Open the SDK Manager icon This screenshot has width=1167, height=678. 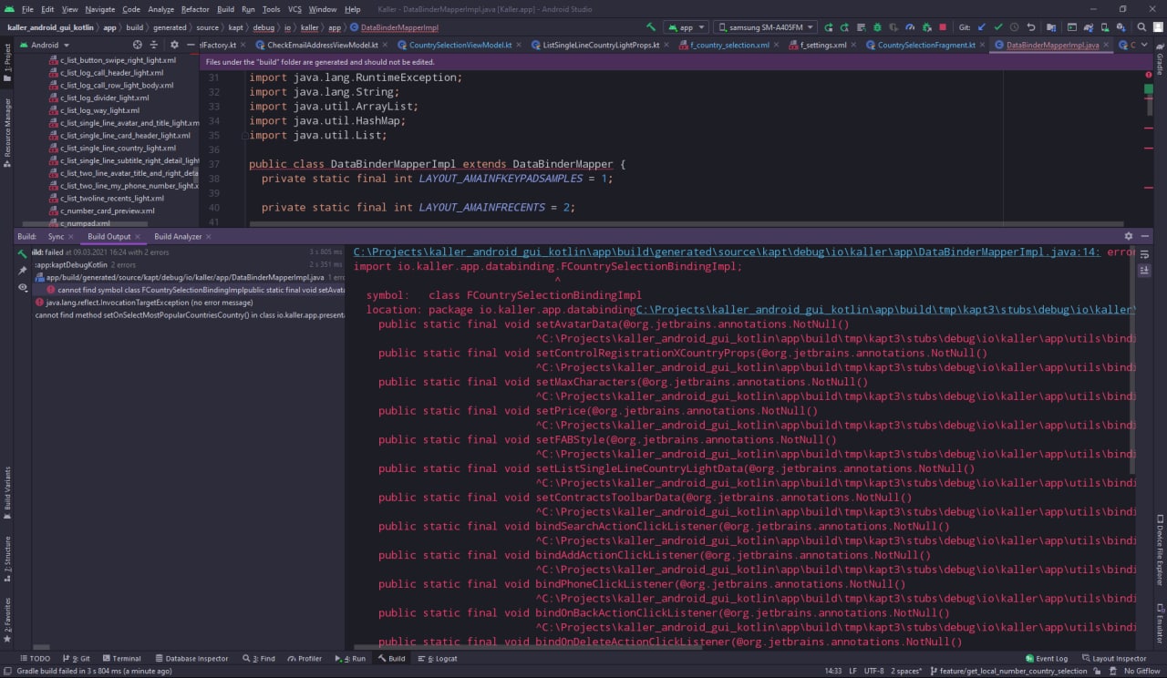[1121, 27]
